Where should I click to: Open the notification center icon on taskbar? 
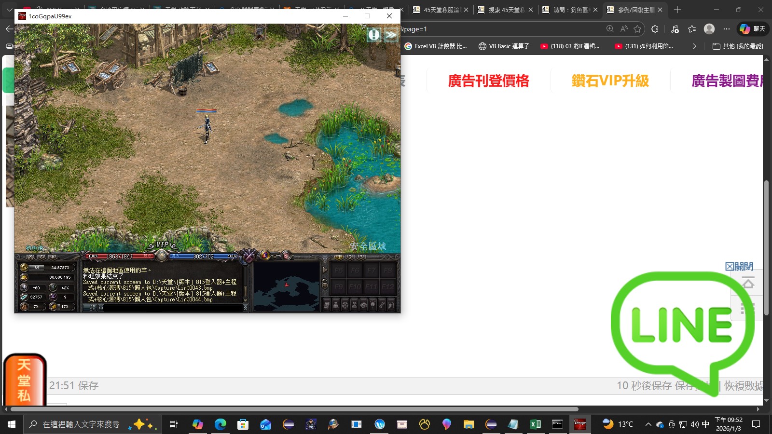pos(756,424)
